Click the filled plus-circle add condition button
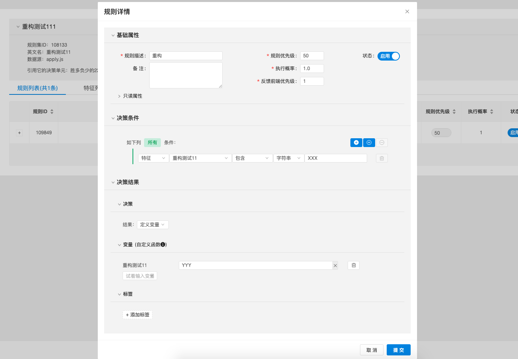Screen dimensions: 518x359 (356, 143)
